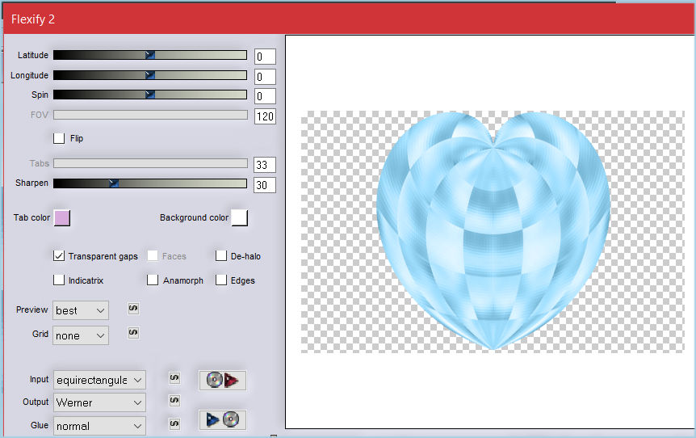Image resolution: width=696 pixels, height=438 pixels.
Task: Open the pink Tab color swatch
Action: tap(62, 217)
